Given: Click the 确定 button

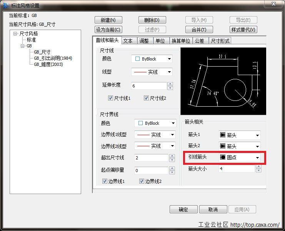Looking at the screenshot, I should click(x=183, y=209).
